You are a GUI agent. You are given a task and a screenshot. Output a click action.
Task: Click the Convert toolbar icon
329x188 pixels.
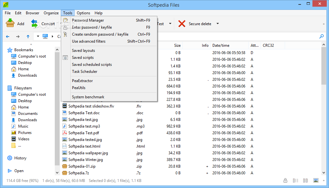point(35,24)
